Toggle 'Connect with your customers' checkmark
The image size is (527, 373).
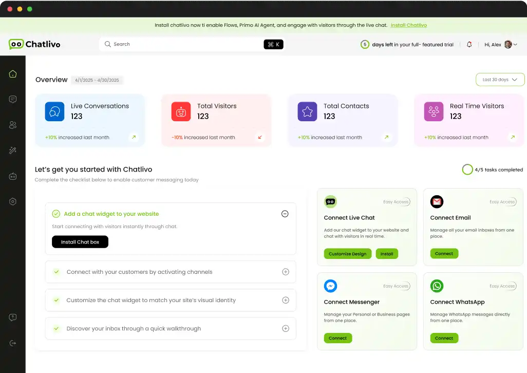click(x=57, y=272)
